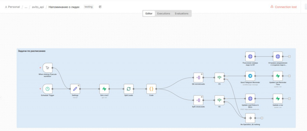Select the Editor tab

click(149, 13)
